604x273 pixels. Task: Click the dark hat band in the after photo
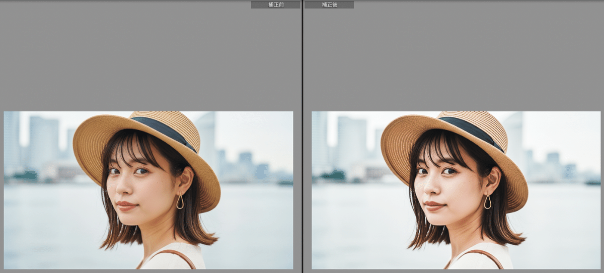click(472, 129)
